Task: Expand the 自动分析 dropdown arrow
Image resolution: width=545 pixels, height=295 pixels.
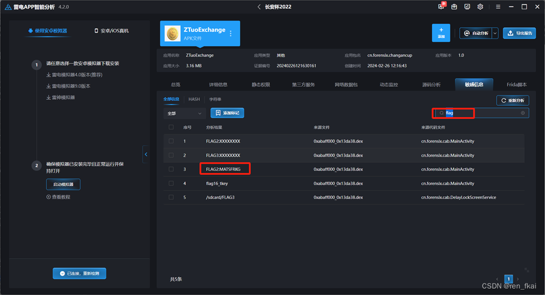Action: coord(495,33)
